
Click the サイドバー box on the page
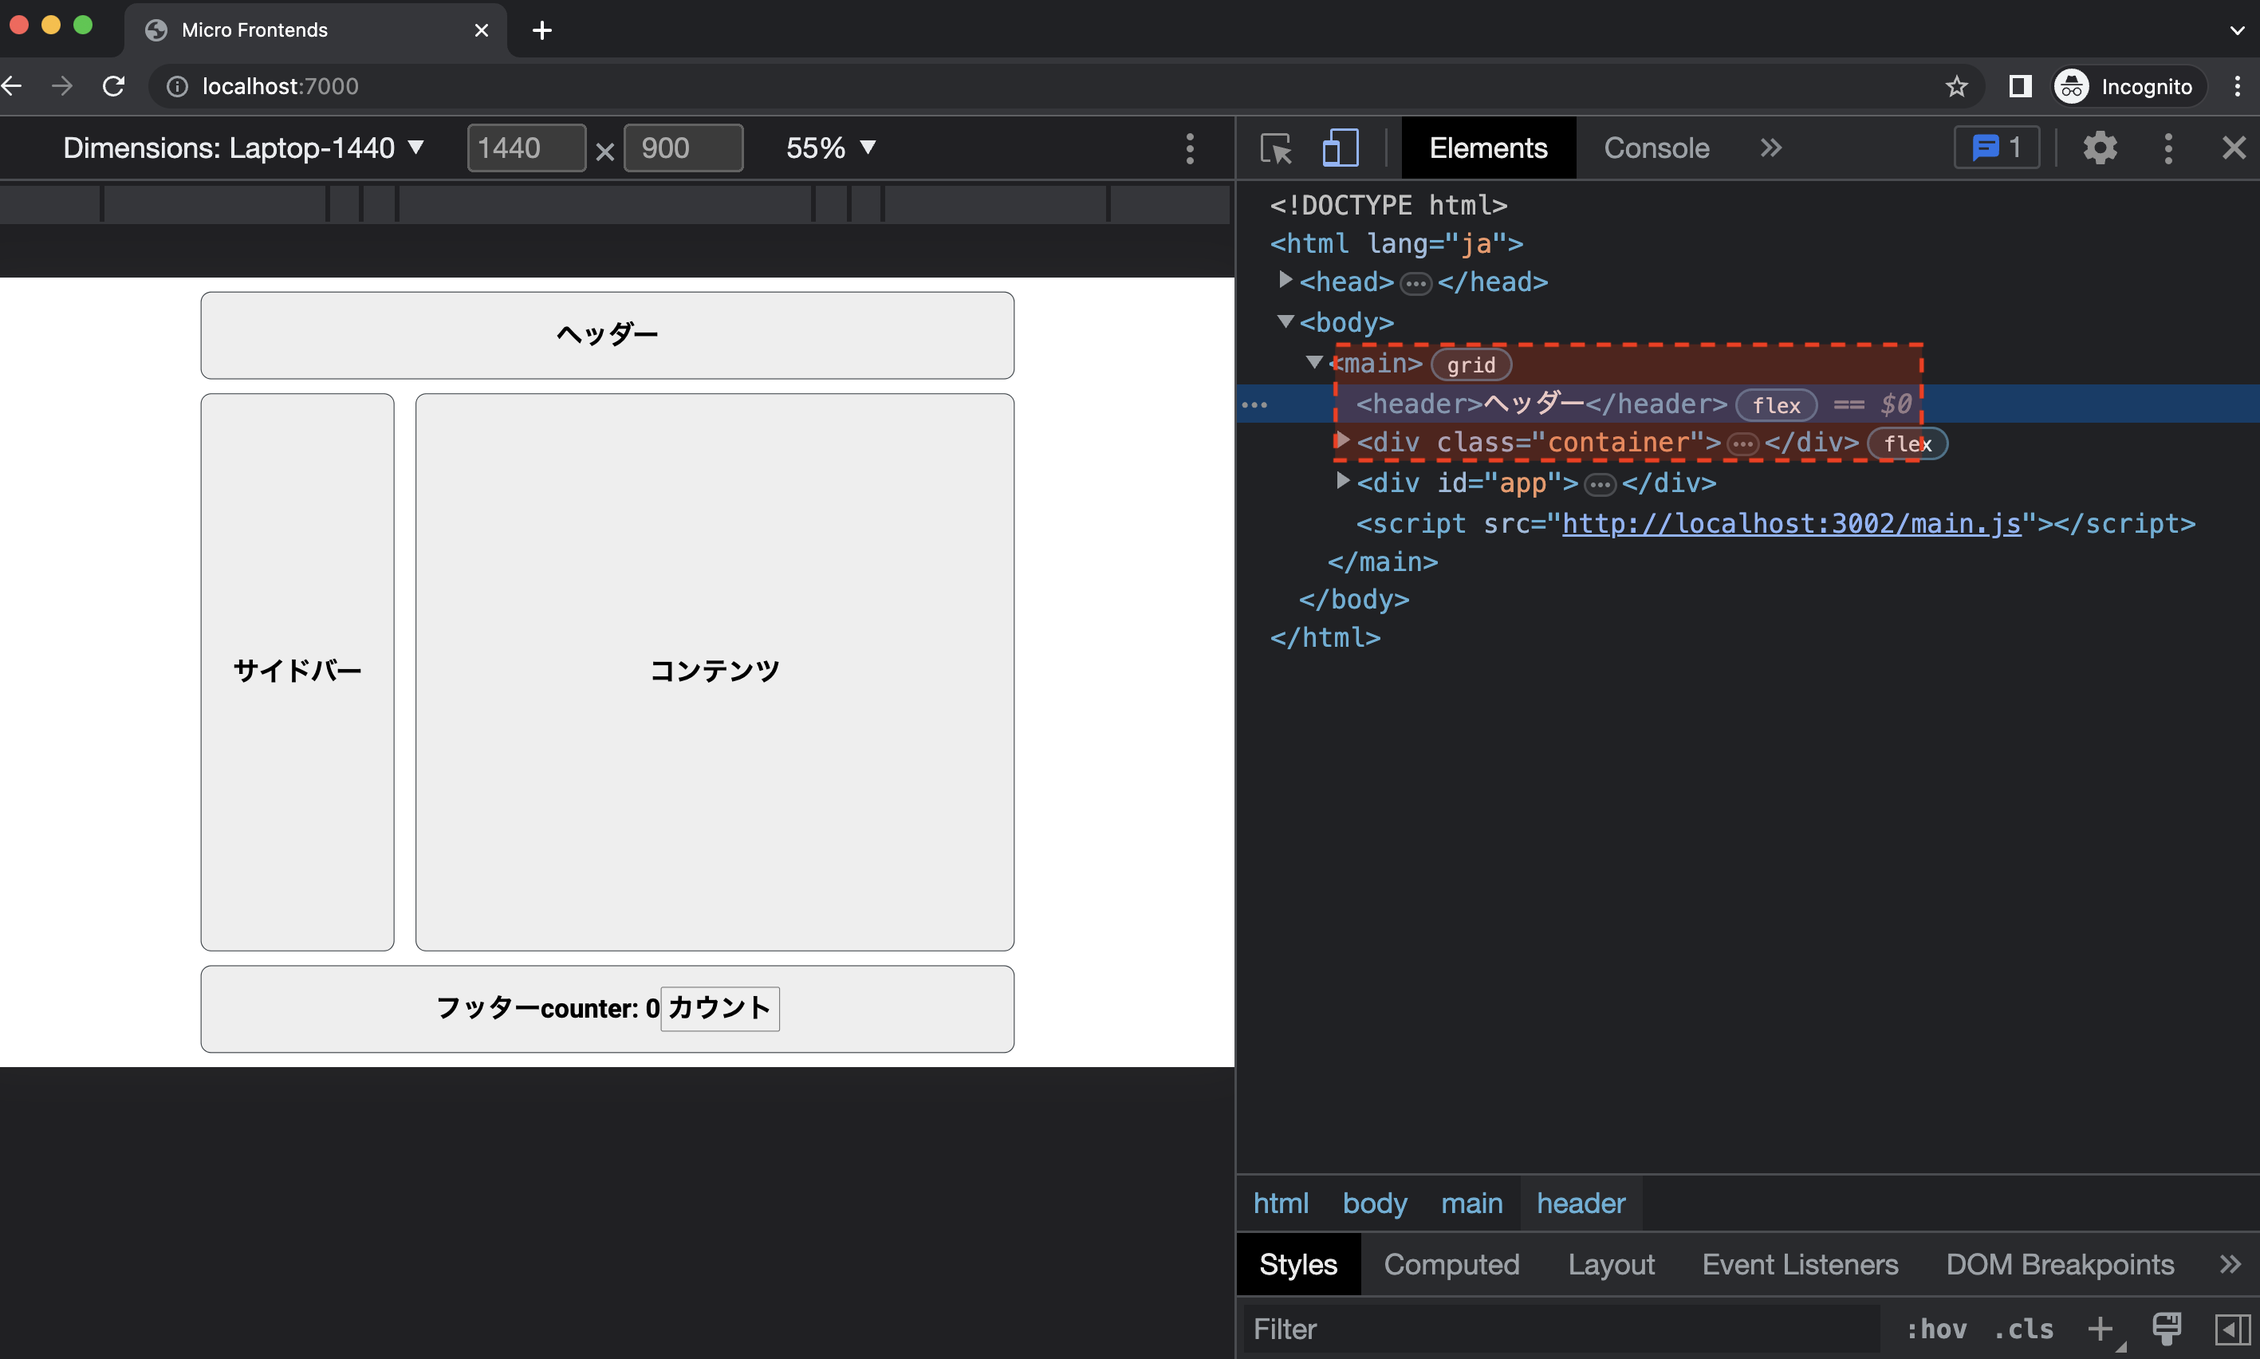pos(297,672)
